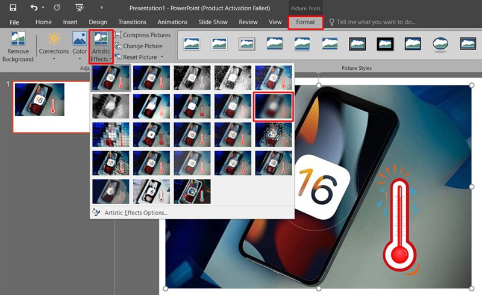Apply the Watercolor Sponge artistic effect
This screenshot has height=295, width=482.
click(151, 135)
